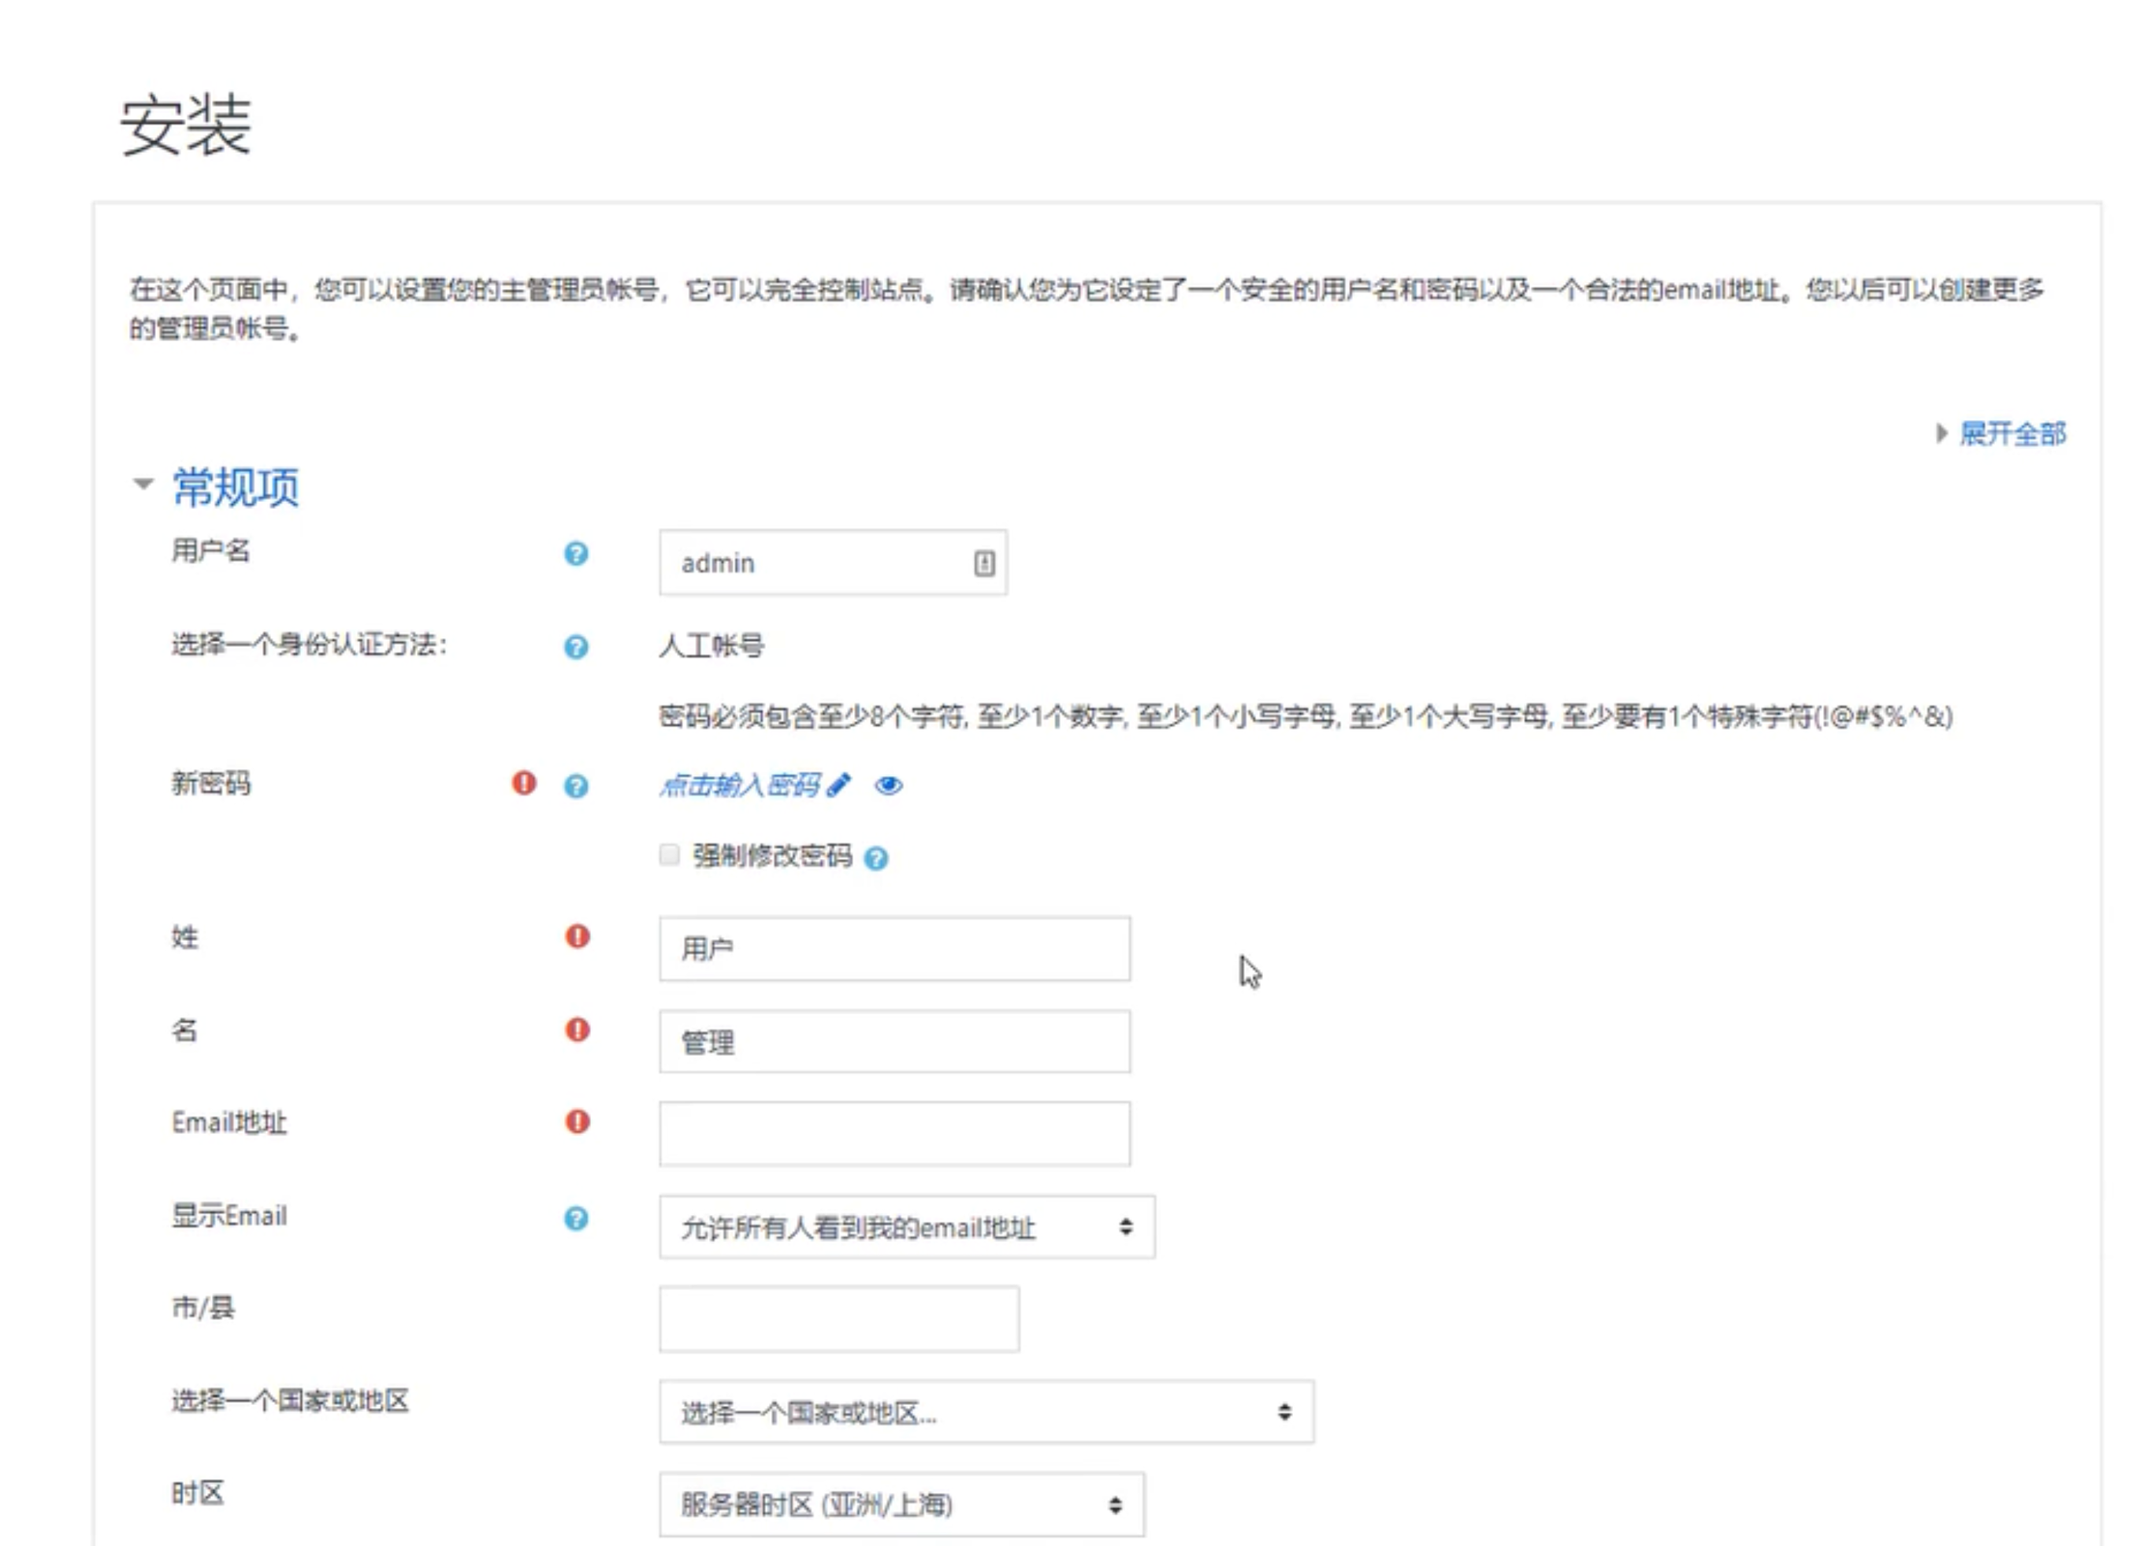Screen dimensions: 2151x1546
Task: Click pencil icon to edit password
Action: (x=838, y=786)
